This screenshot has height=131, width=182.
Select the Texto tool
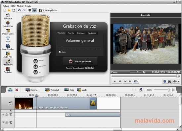(8, 39)
